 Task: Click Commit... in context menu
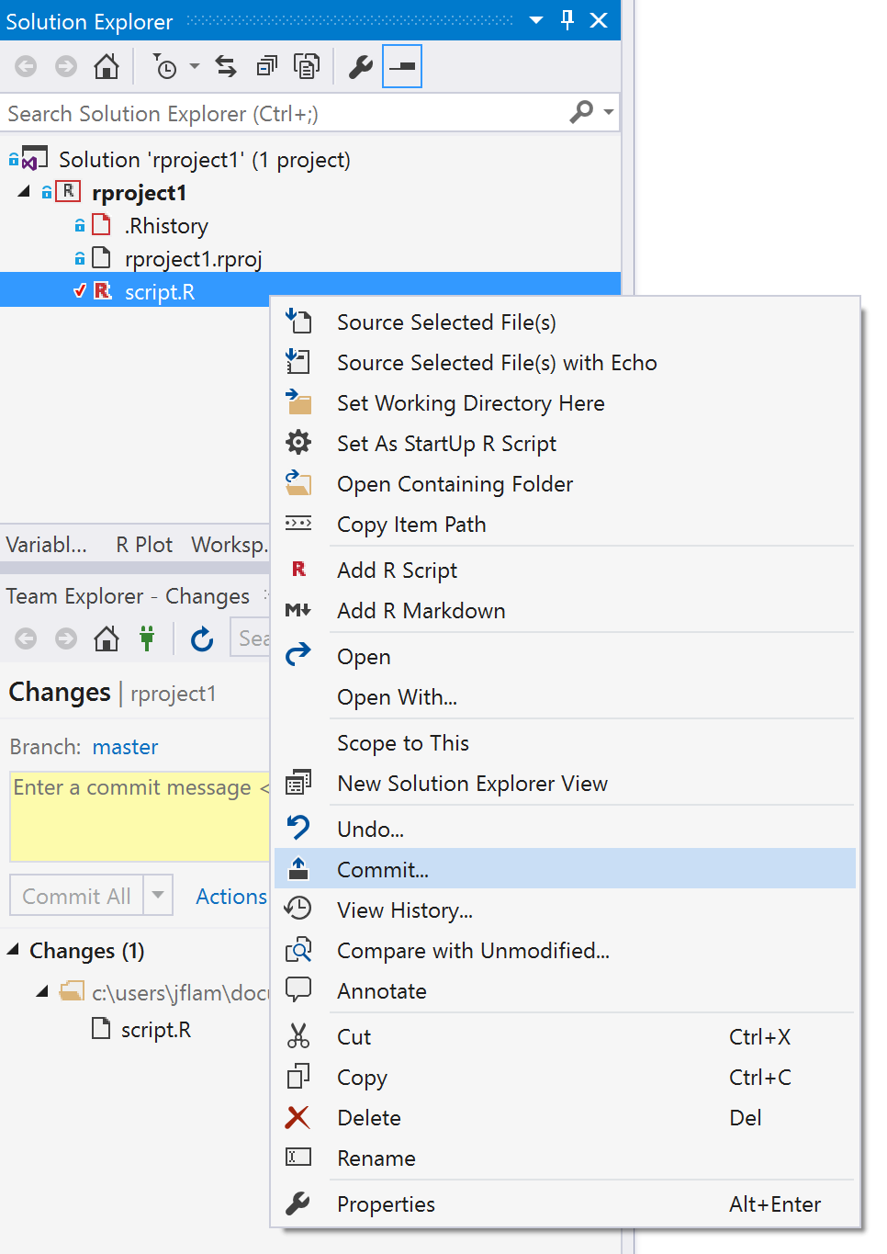[x=565, y=870]
